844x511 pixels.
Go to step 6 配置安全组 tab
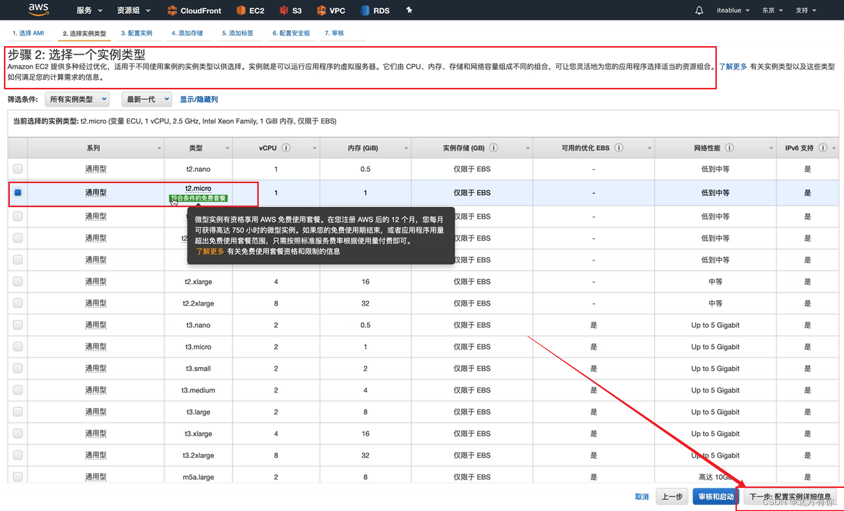pos(291,33)
